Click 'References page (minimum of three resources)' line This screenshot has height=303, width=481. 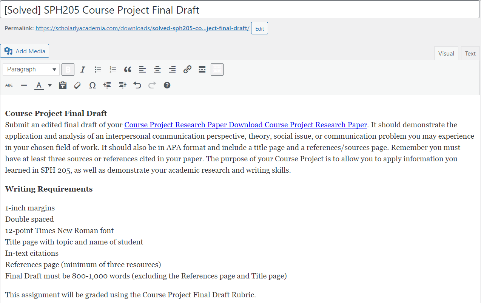click(x=83, y=264)
